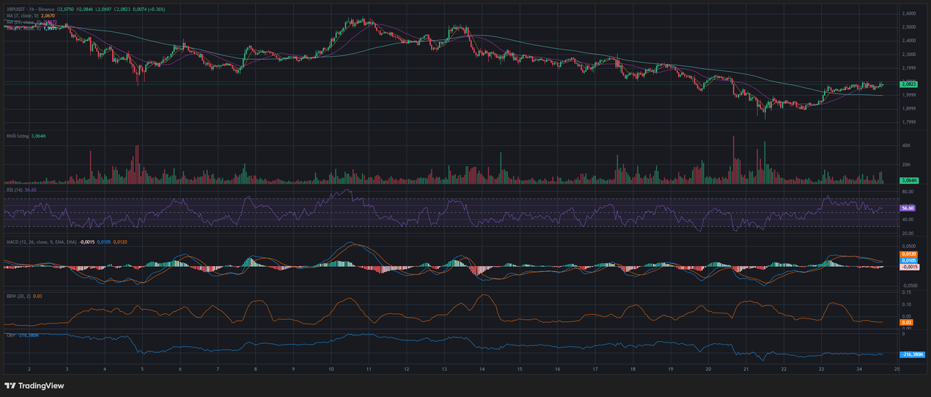Click the OBV axis label -216,380M
This screenshot has width=931, height=397.
[911, 354]
